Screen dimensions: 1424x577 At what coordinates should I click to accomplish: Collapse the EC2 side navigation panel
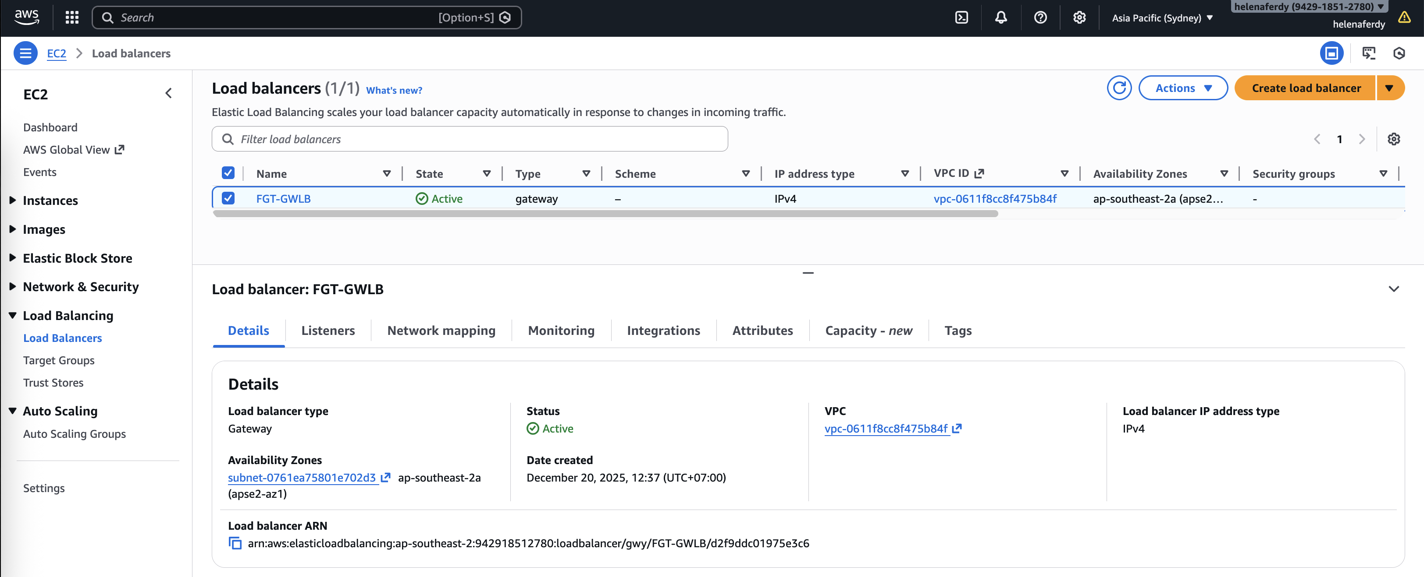[169, 93]
